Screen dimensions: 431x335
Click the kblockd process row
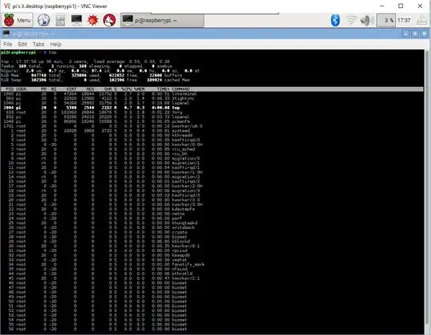tap(212, 242)
